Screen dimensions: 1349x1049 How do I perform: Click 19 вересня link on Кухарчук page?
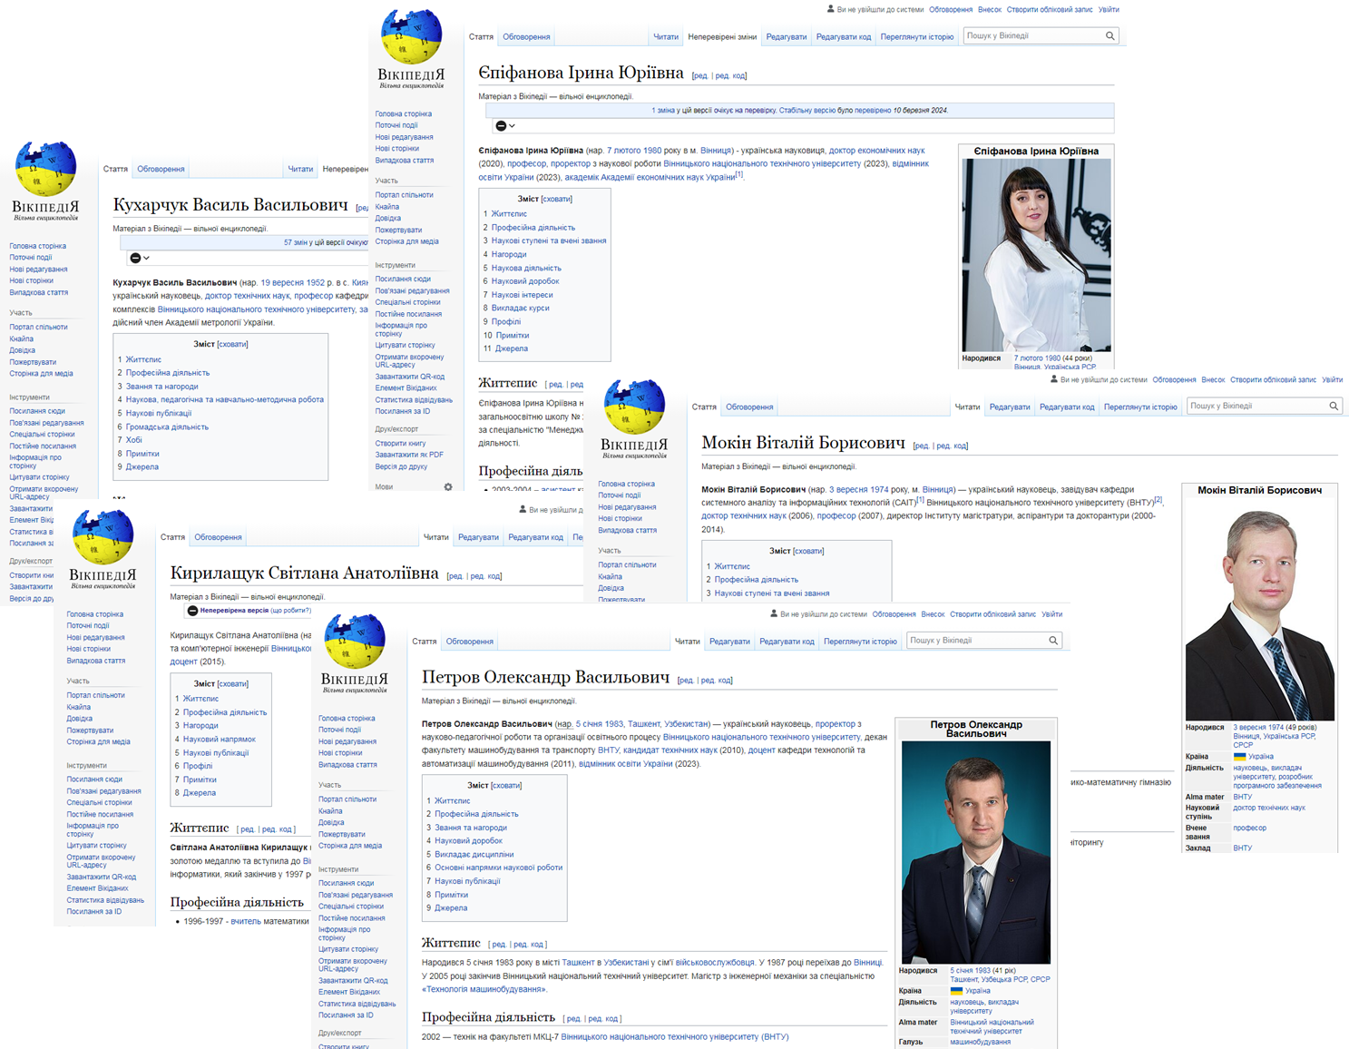[x=282, y=283]
